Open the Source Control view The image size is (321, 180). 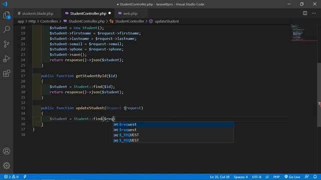7,44
